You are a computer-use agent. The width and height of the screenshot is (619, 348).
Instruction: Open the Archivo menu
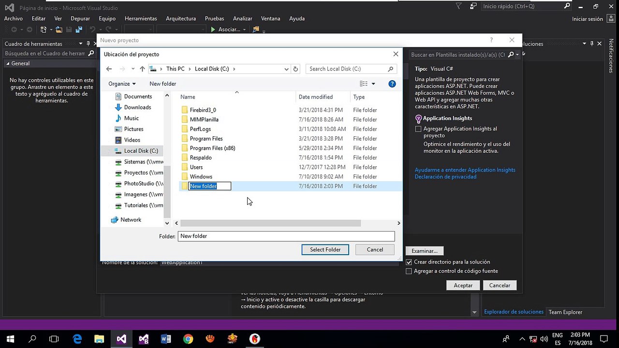(x=14, y=18)
